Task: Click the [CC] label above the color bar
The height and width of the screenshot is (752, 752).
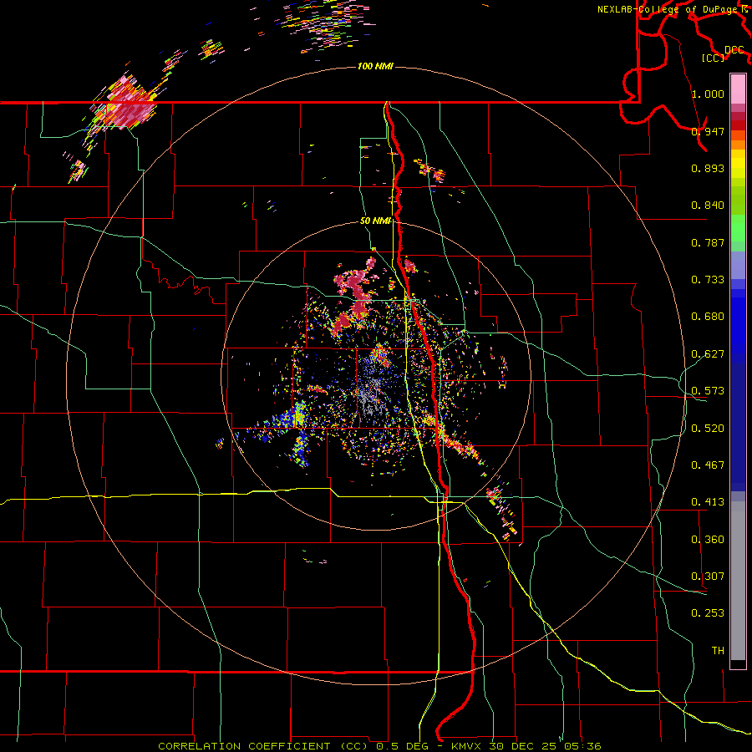Action: 714,58
